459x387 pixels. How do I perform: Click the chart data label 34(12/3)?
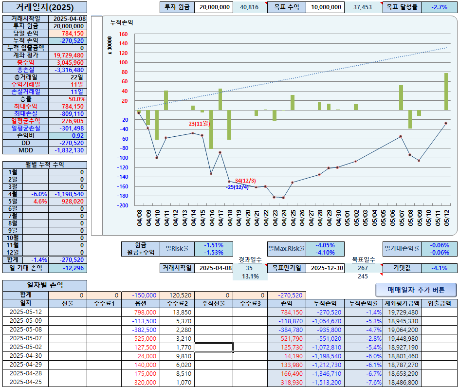tap(245, 181)
